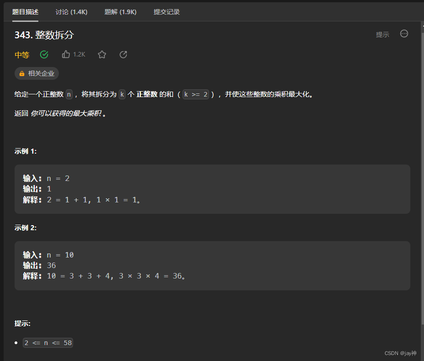The height and width of the screenshot is (361, 424).
Task: Select the k >= 2 inline code
Action: [x=195, y=94]
